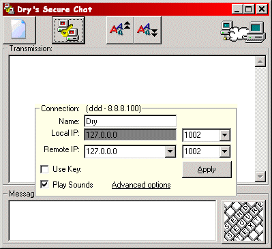272x249 pixels.
Task: Click the Transmission scrollbar down arrow
Action: coord(260,177)
